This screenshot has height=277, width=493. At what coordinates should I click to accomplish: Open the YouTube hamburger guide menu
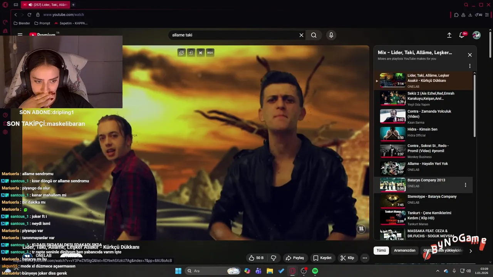point(20,35)
